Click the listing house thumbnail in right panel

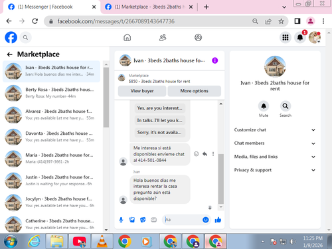[x=275, y=66]
